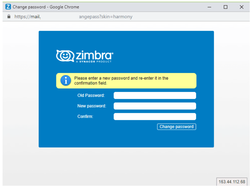Click the blue info icon in the notice
The width and height of the screenshot is (252, 188).
pyautogui.click(x=66, y=81)
